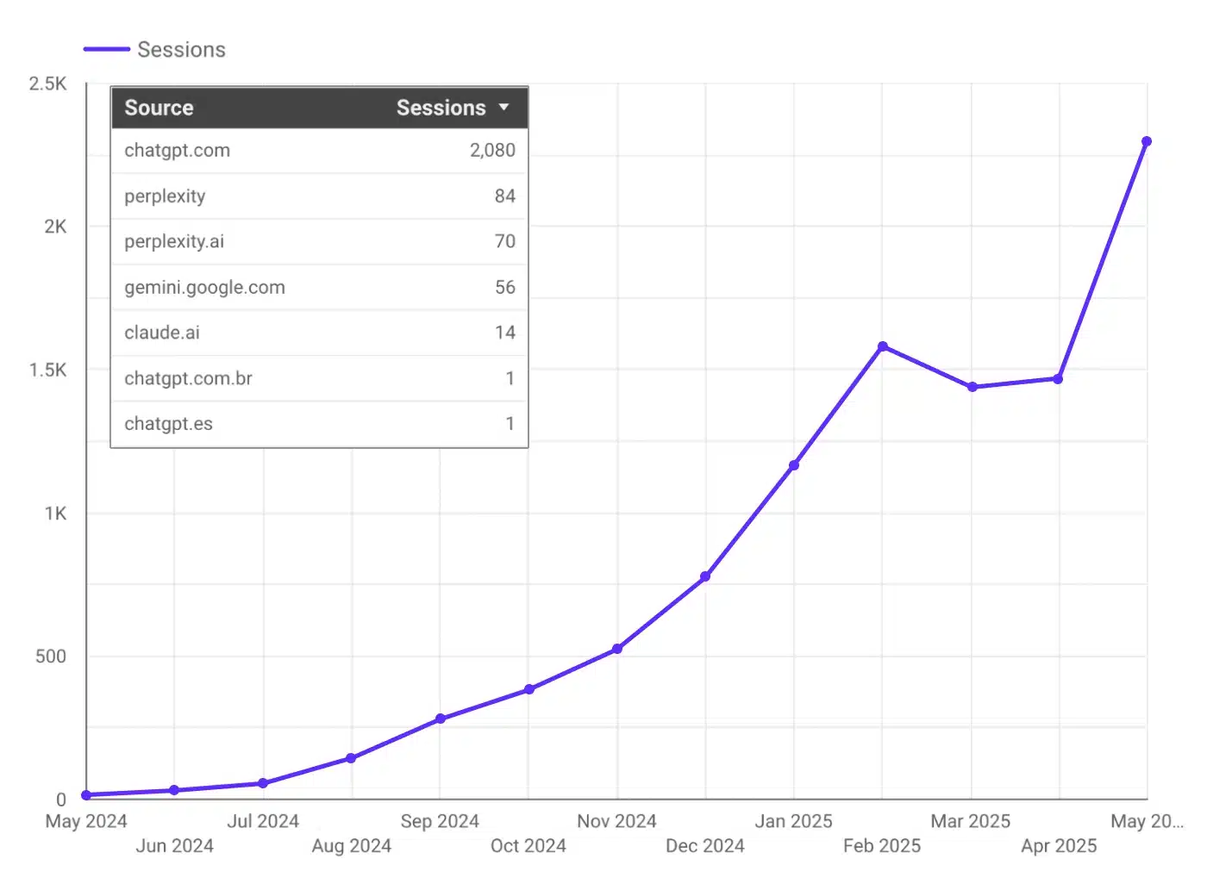Click the purple trend line segment
The image size is (1207, 890).
[750, 520]
